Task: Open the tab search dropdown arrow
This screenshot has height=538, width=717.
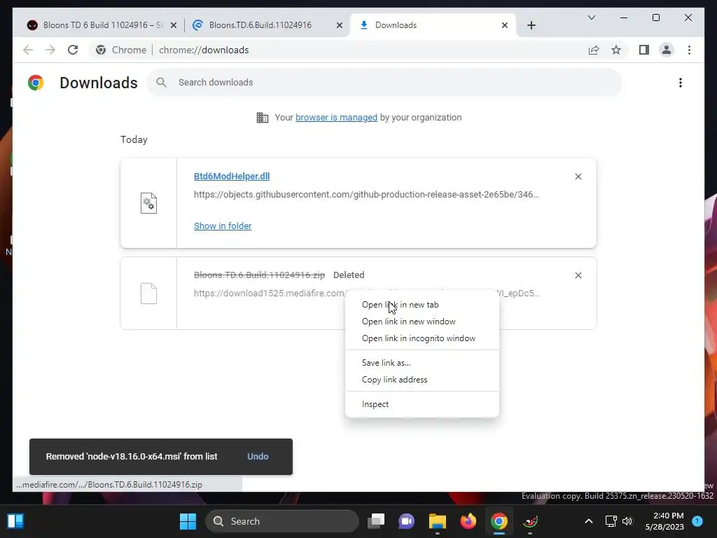Action: [591, 18]
